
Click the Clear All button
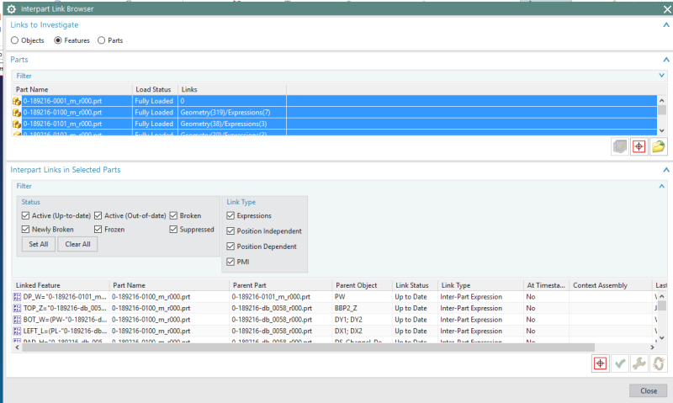tap(77, 244)
